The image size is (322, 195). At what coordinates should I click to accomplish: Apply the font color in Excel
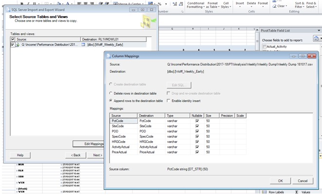[67, 3]
